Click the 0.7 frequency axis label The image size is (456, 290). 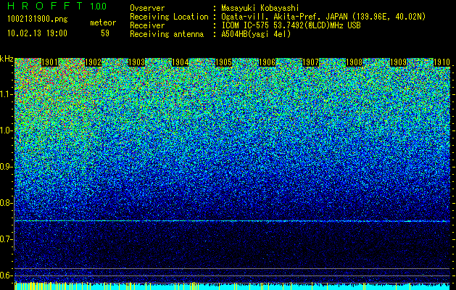(x=6, y=239)
